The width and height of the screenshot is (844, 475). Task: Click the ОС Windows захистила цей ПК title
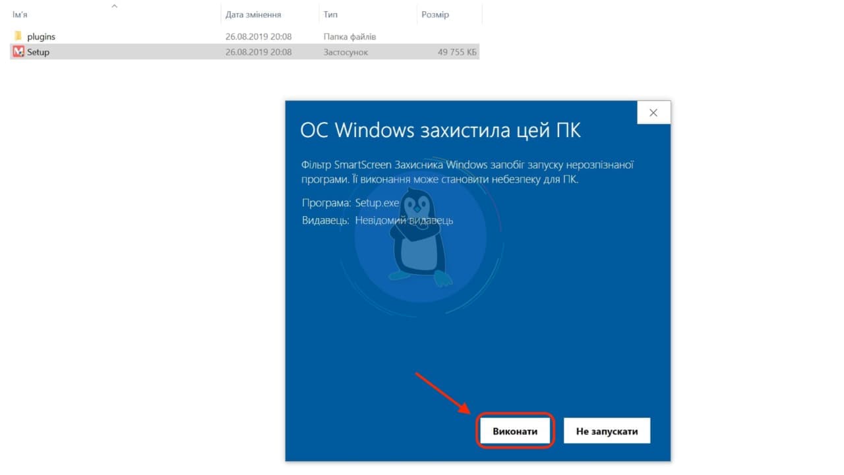click(440, 130)
